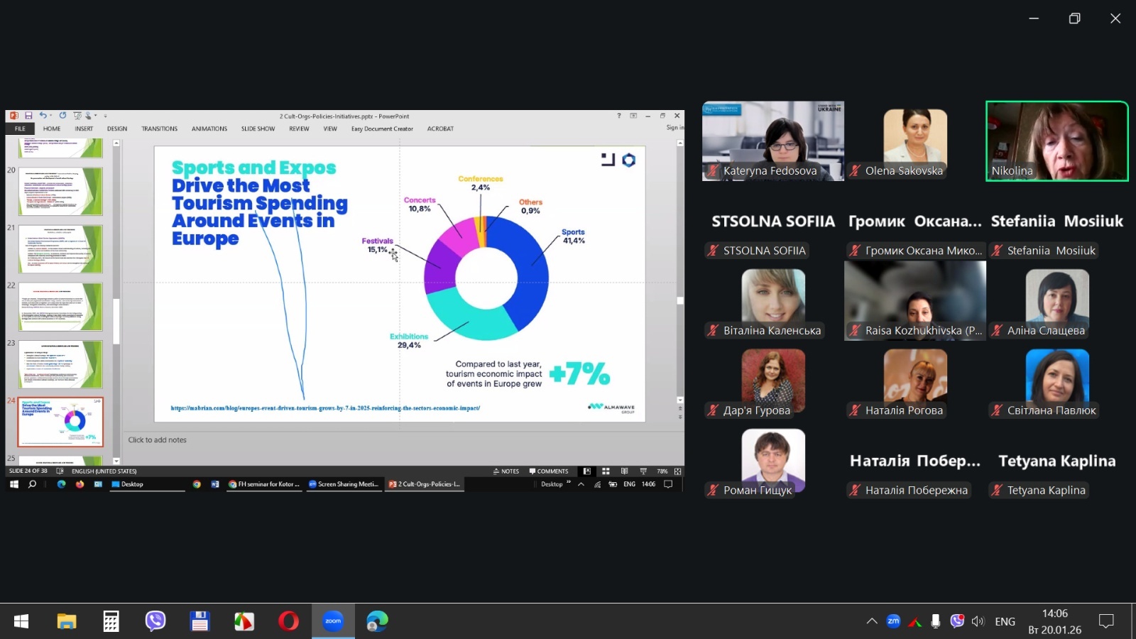Click ENG language indicator in system tray
Screen dimensions: 1136x639
(x=1005, y=621)
